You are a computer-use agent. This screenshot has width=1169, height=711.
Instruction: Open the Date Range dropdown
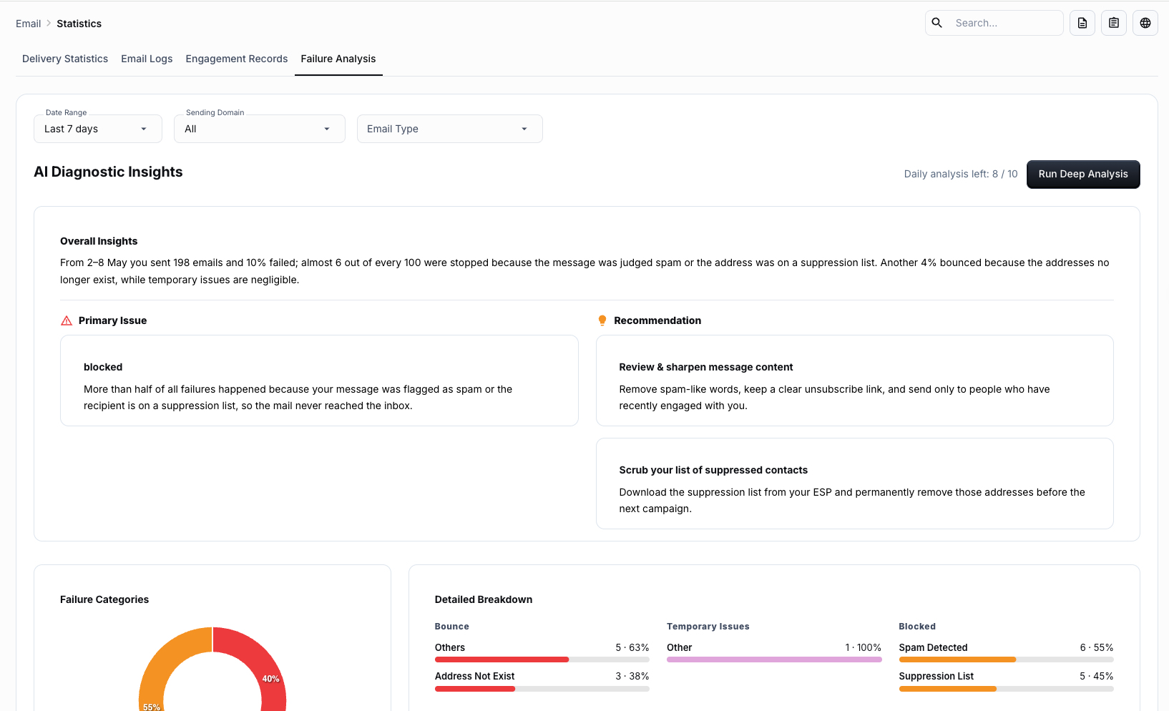click(x=98, y=129)
